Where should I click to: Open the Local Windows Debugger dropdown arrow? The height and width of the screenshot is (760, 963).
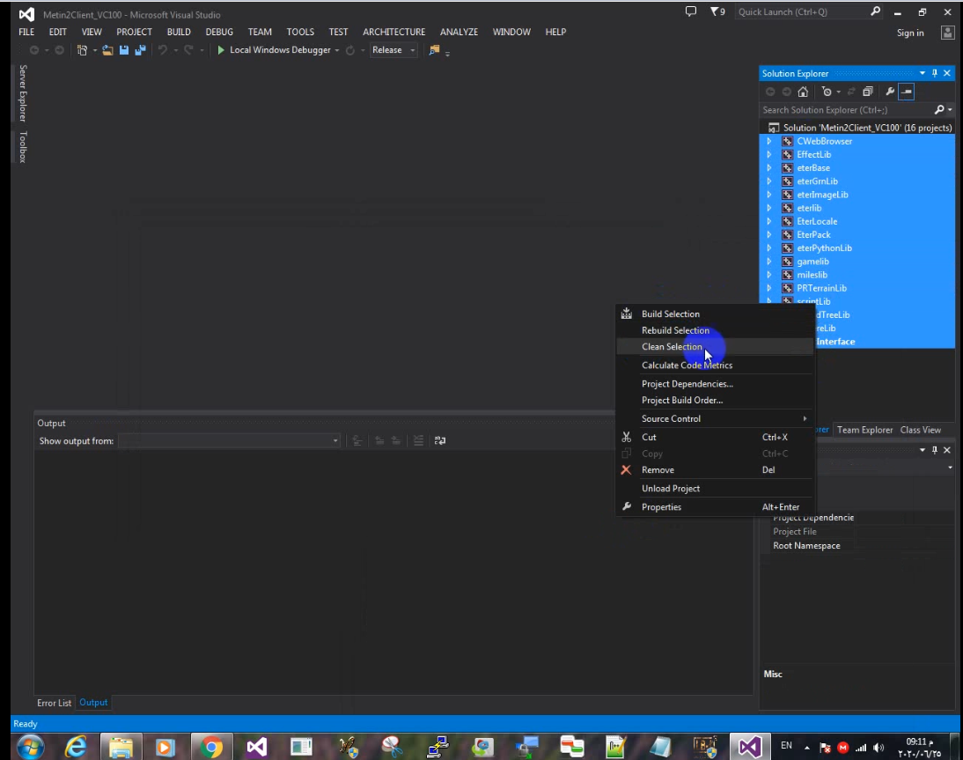(337, 50)
